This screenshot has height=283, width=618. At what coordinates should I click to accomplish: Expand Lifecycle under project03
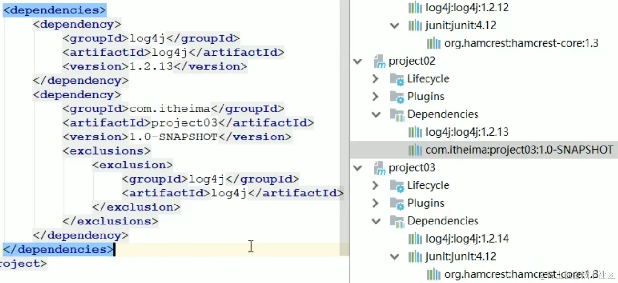375,185
